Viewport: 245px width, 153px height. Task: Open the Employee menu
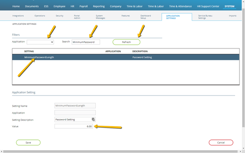point(60,6)
